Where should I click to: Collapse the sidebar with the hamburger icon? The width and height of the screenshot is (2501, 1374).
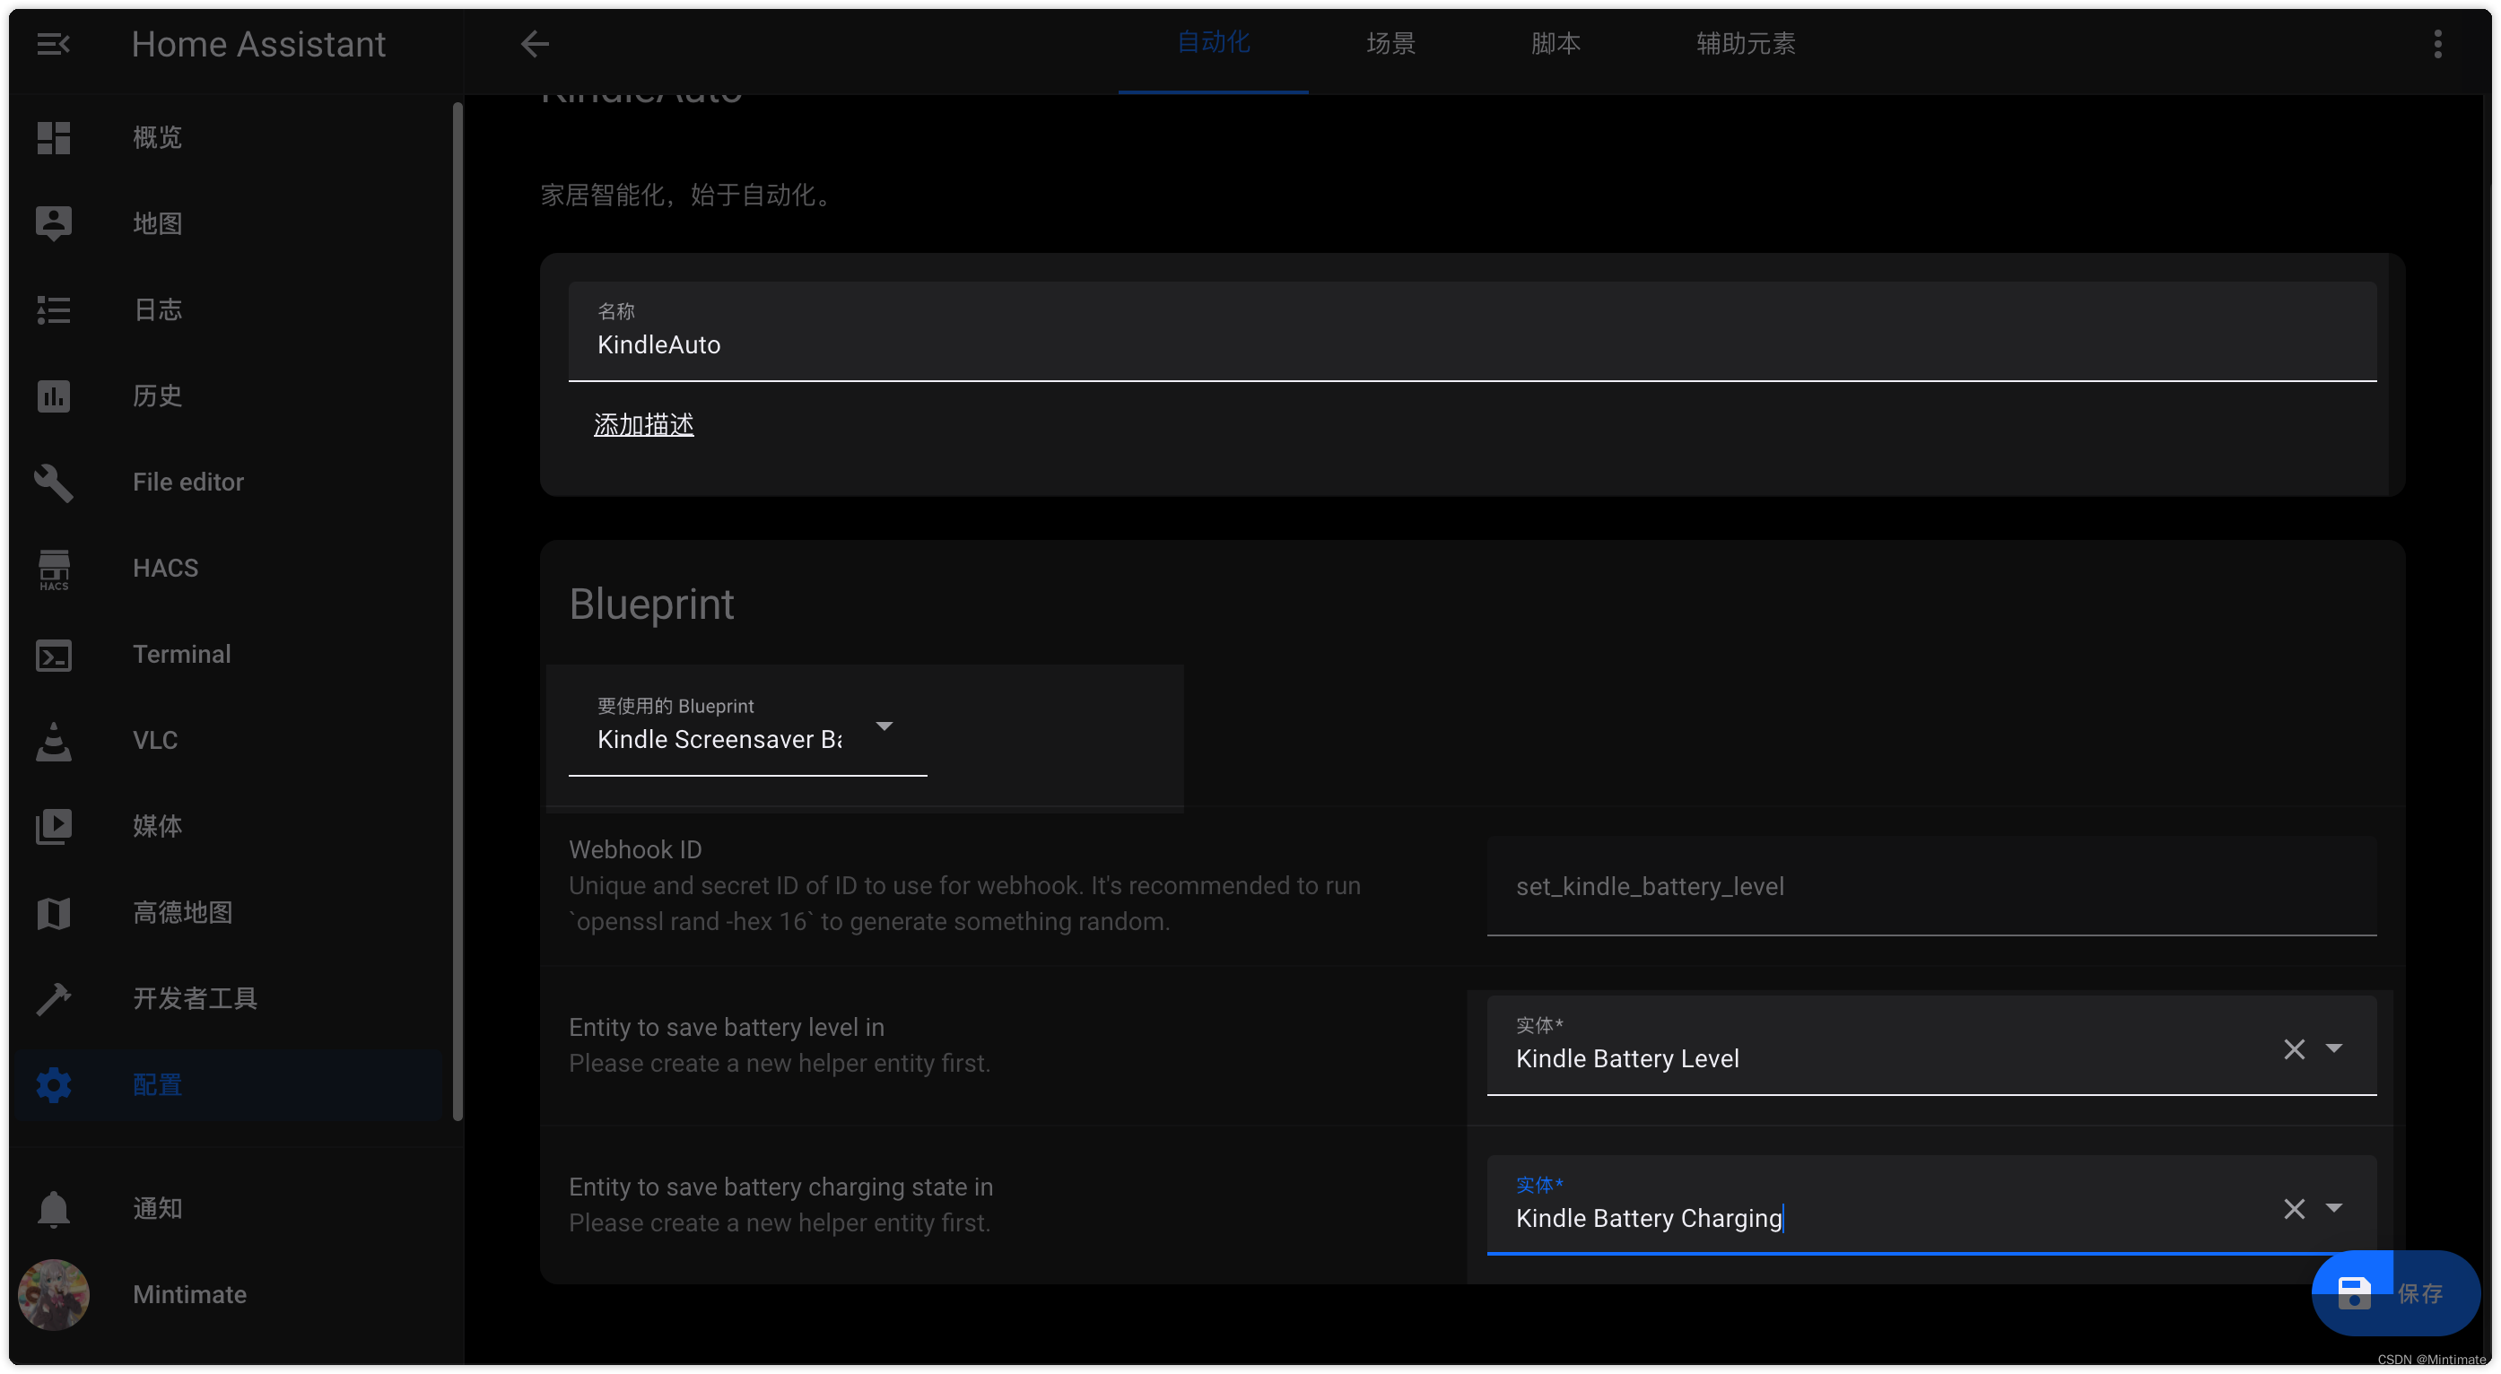pos(54,44)
